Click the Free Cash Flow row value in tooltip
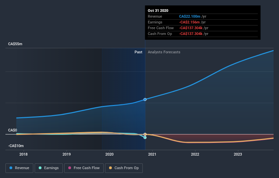This screenshot has width=279, height=178. (x=191, y=28)
